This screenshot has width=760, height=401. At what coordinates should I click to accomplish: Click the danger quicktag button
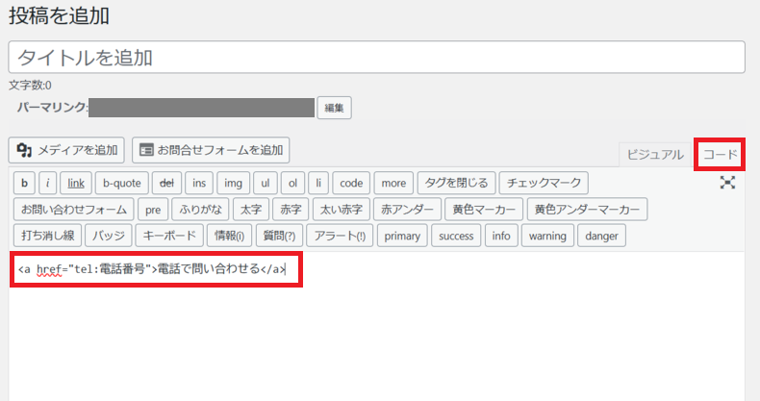[x=601, y=236]
